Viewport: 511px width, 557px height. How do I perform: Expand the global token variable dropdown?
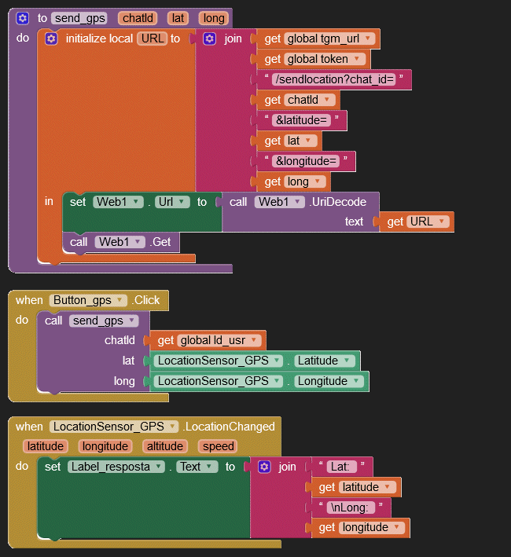click(358, 59)
